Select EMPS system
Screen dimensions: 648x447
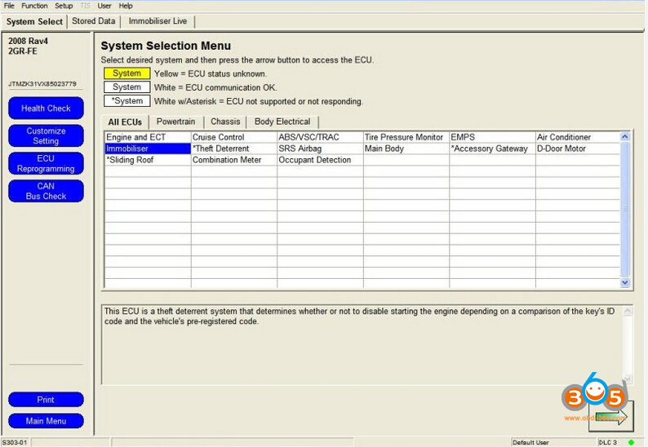pyautogui.click(x=493, y=137)
